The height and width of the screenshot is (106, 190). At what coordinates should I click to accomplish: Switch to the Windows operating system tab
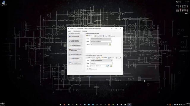click(x=90, y=36)
